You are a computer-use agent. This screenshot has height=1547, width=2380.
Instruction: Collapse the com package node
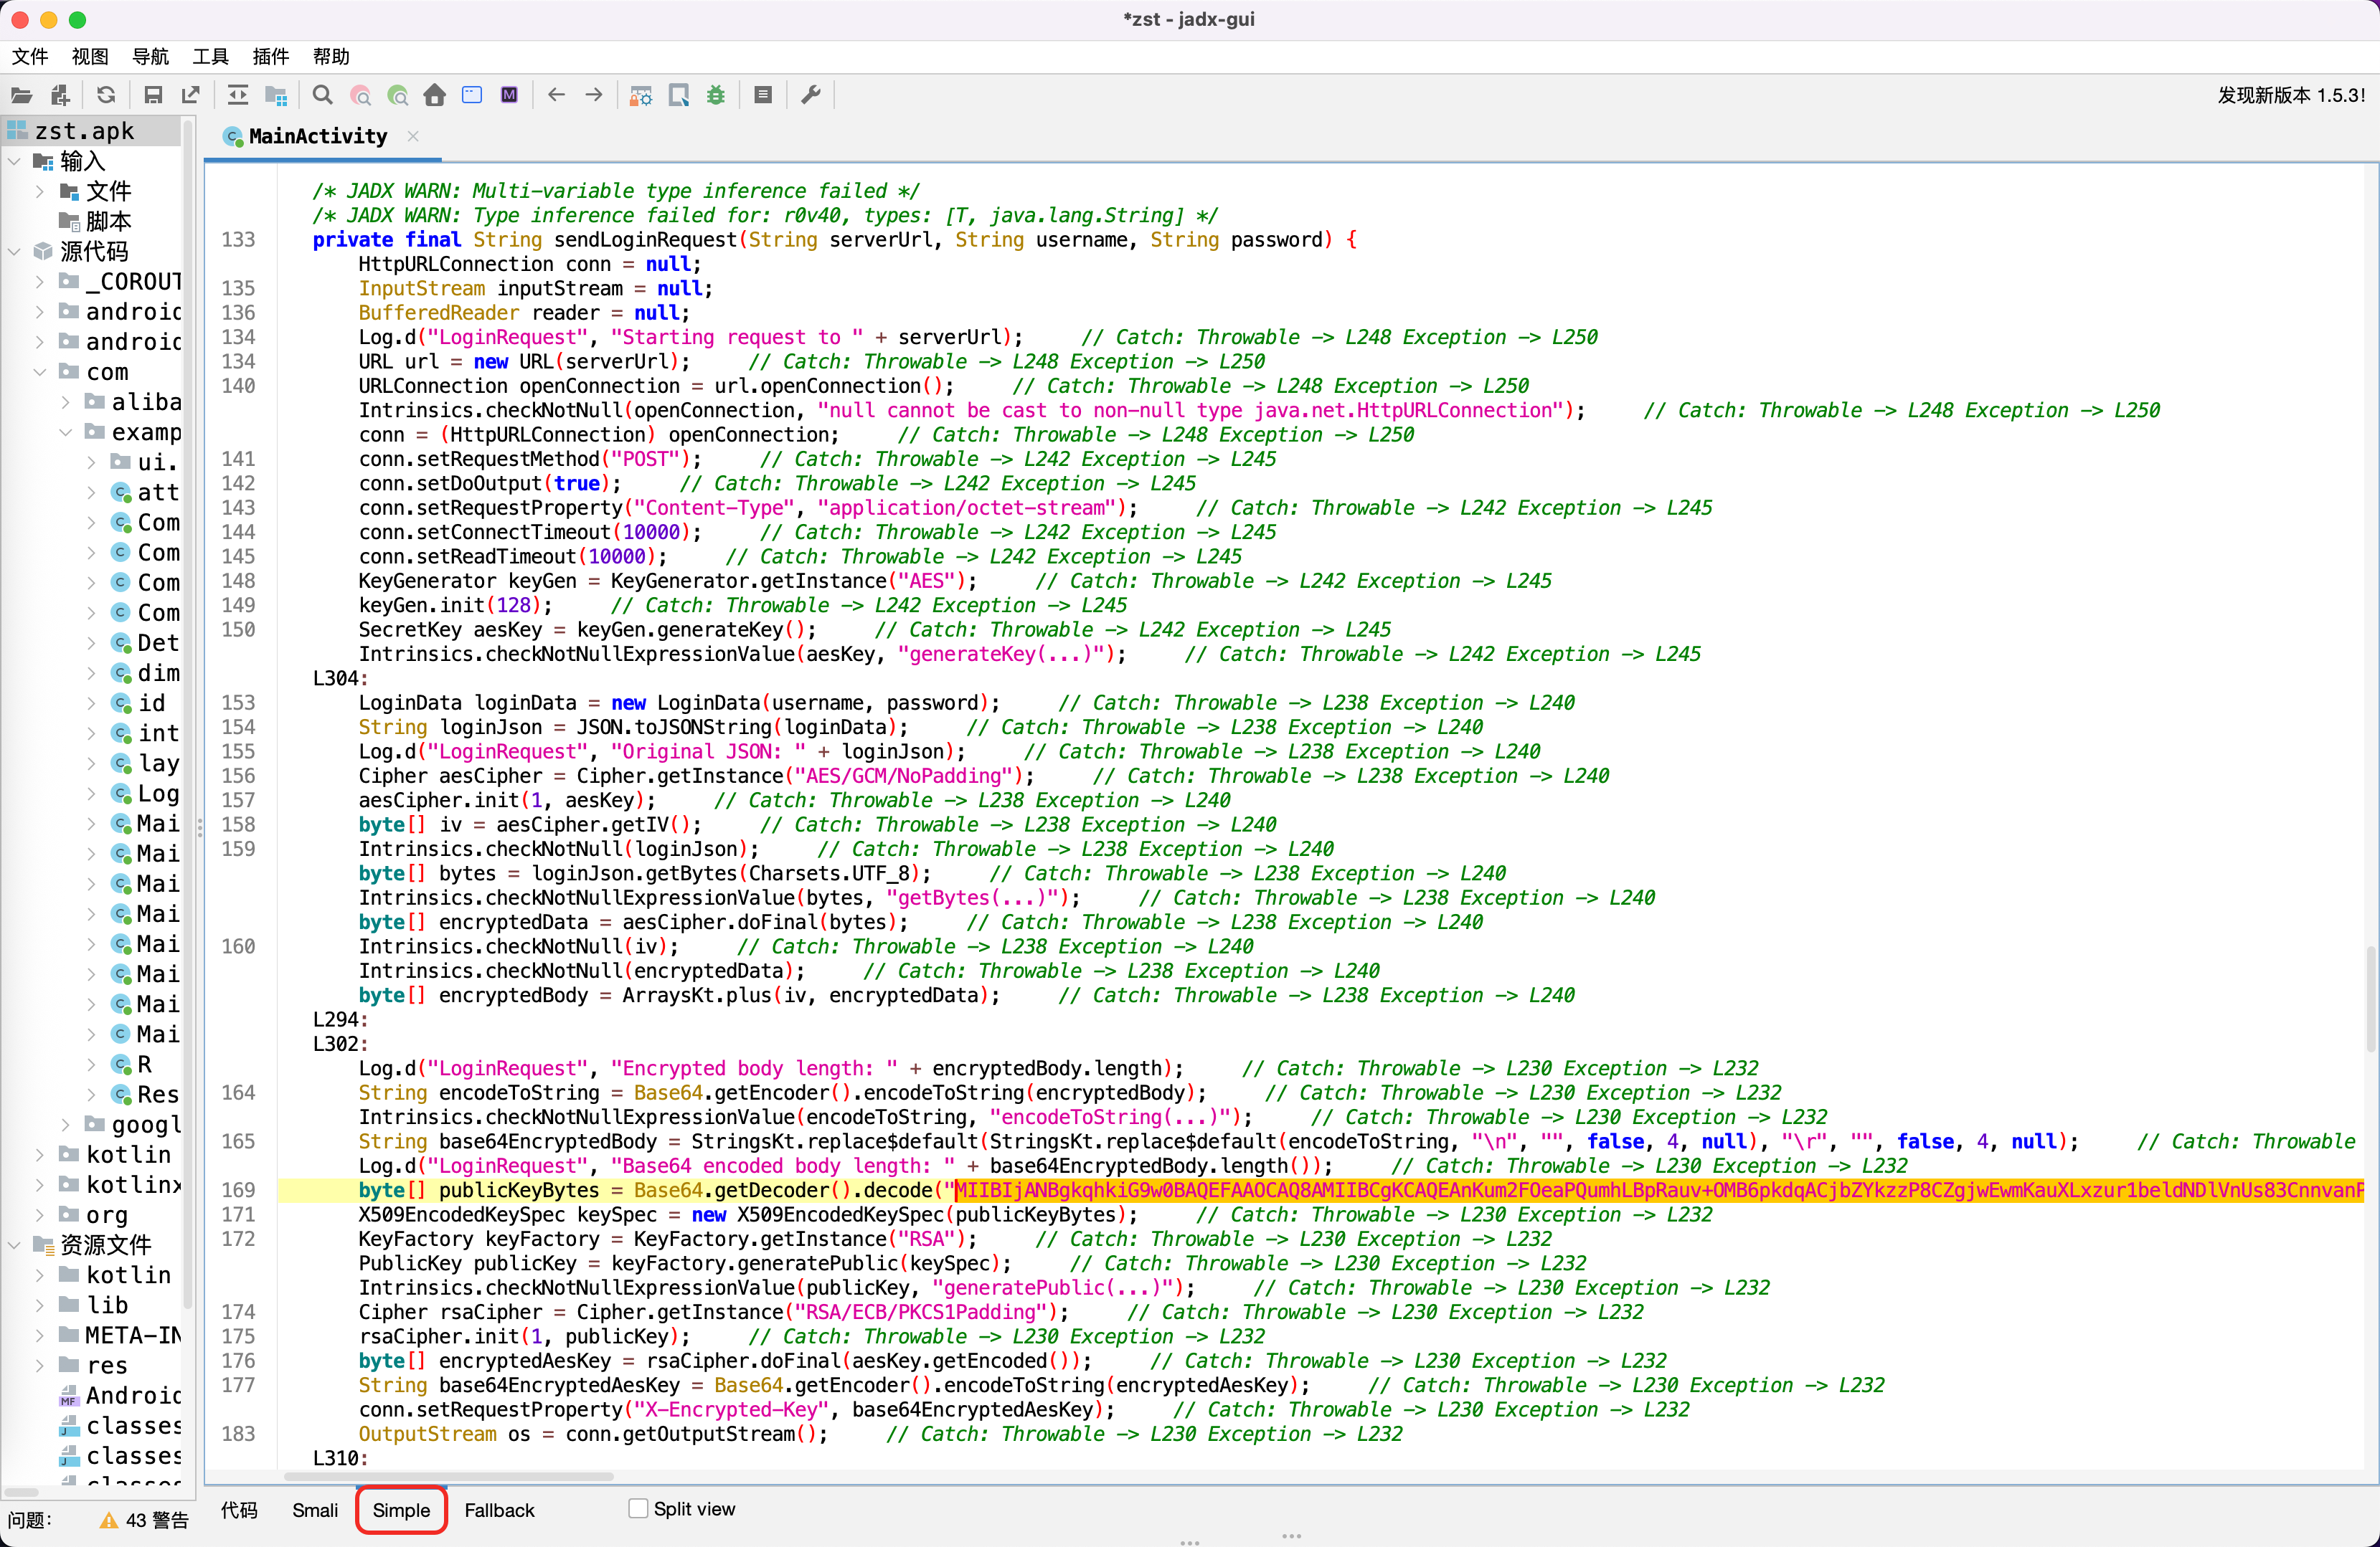coord(40,372)
